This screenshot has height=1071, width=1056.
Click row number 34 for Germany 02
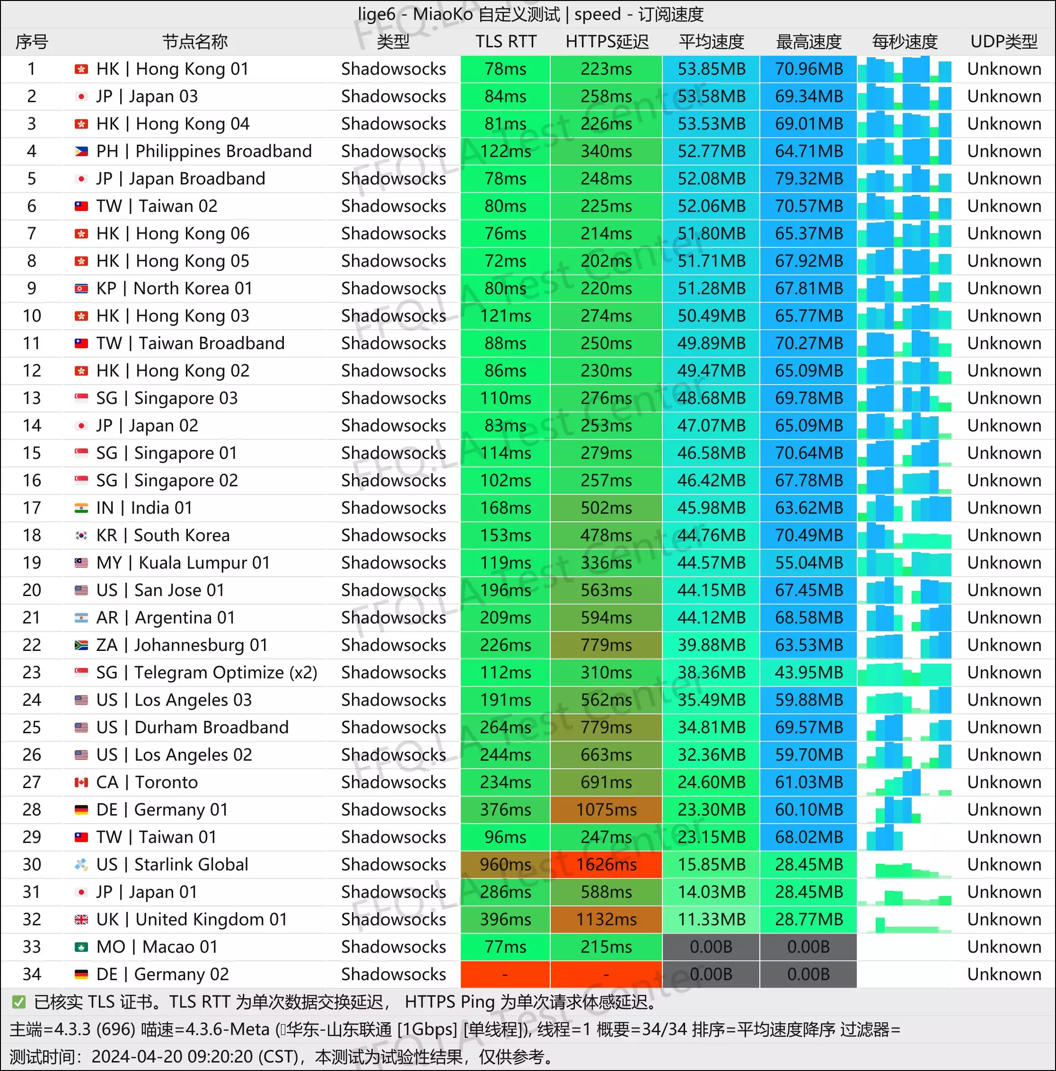coord(32,974)
